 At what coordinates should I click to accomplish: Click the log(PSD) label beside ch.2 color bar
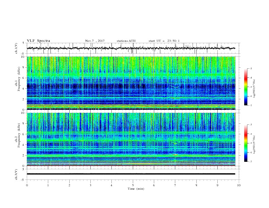pyautogui.click(x=254, y=144)
